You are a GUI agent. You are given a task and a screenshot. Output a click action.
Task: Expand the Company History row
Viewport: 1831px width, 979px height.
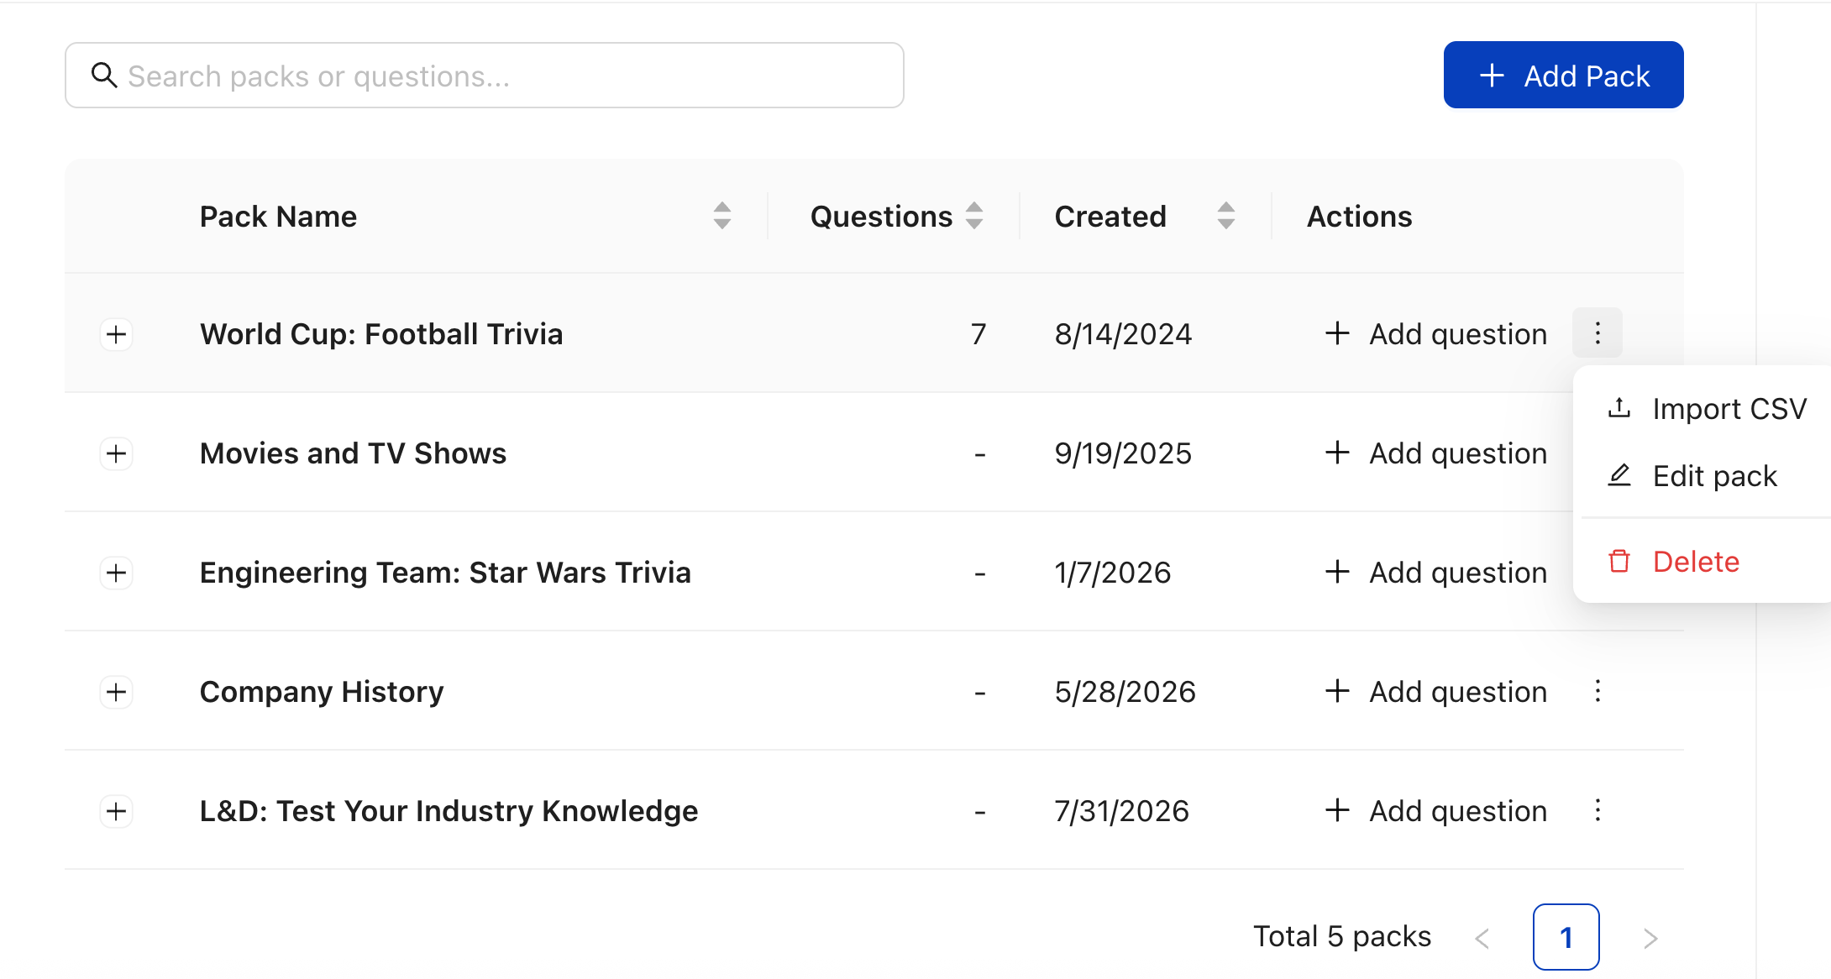tap(117, 692)
